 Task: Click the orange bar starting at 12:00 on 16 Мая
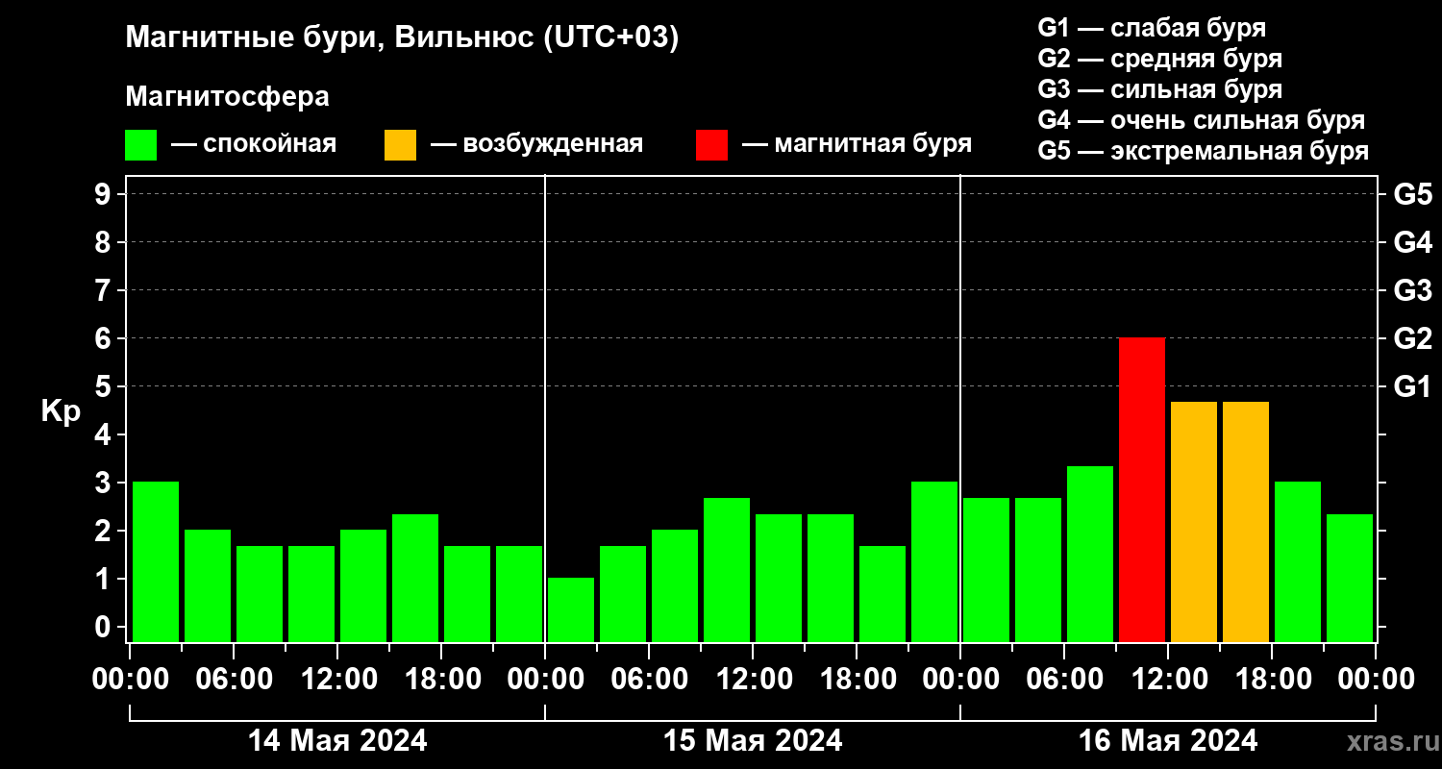pos(1194,522)
